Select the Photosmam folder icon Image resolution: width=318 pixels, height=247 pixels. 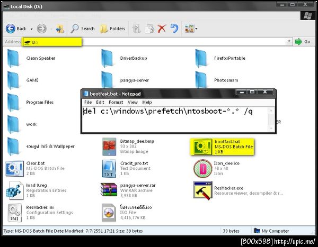(x=201, y=79)
